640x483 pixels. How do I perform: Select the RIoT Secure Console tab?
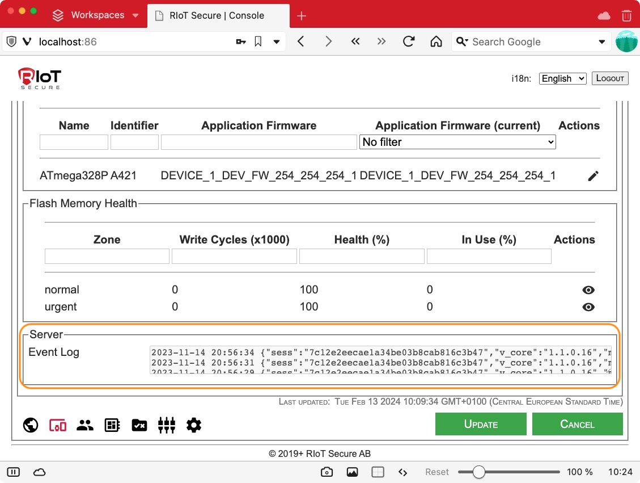click(x=217, y=15)
